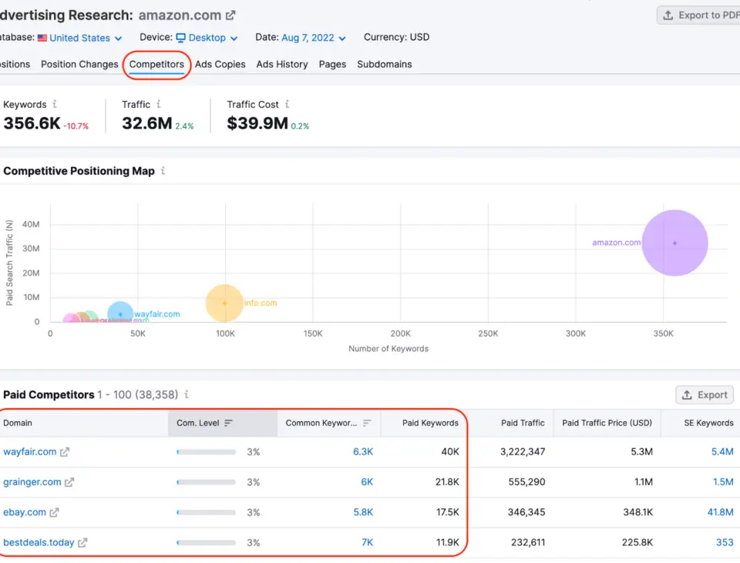
Task: Click 6K common keywords for grainger.com
Action: pyautogui.click(x=367, y=482)
